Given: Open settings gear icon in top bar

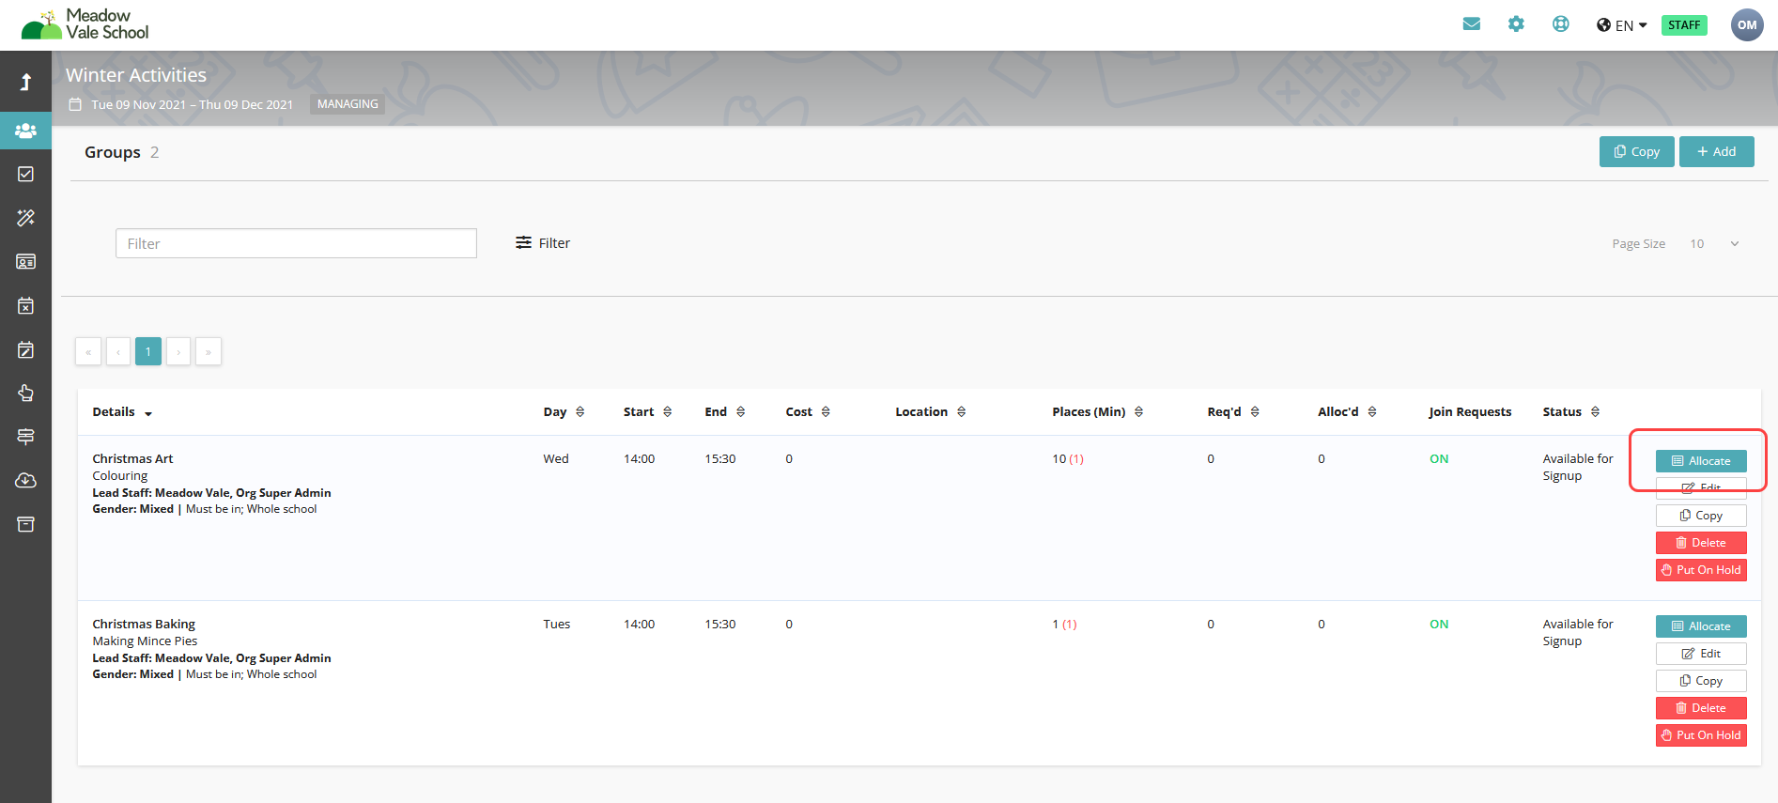Looking at the screenshot, I should click(x=1516, y=24).
